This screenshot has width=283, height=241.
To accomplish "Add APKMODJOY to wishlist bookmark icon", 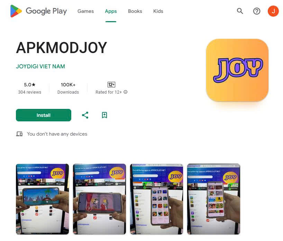I will tap(104, 115).
